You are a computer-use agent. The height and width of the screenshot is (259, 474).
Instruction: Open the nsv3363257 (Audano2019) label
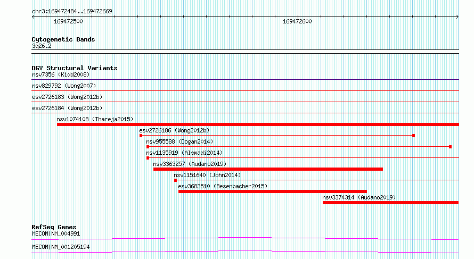tap(190, 164)
